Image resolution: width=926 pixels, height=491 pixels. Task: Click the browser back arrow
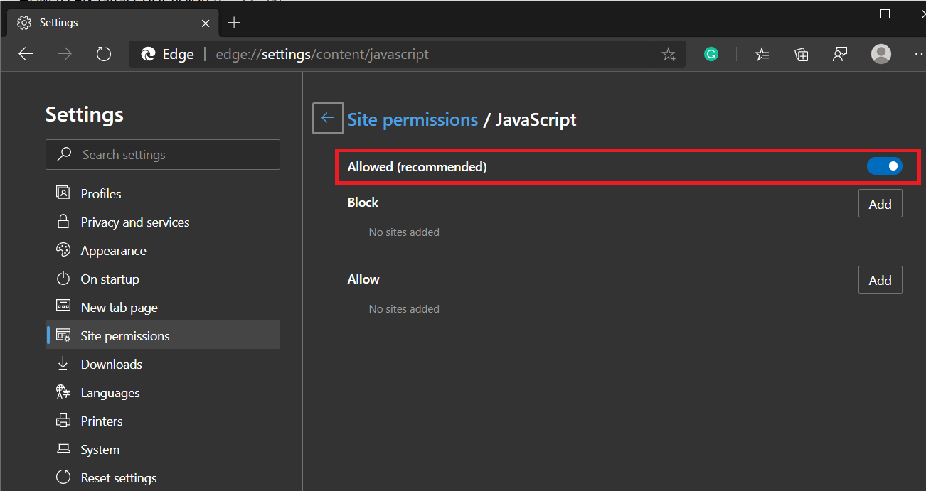tap(26, 54)
